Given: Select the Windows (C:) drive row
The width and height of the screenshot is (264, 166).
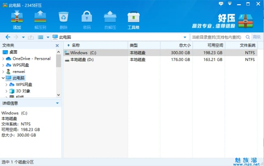Looking at the screenshot, I should pyautogui.click(x=160, y=53).
